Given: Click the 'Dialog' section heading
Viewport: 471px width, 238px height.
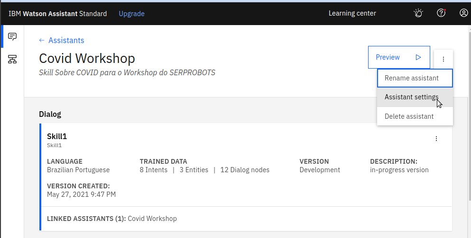Looking at the screenshot, I should [50, 114].
